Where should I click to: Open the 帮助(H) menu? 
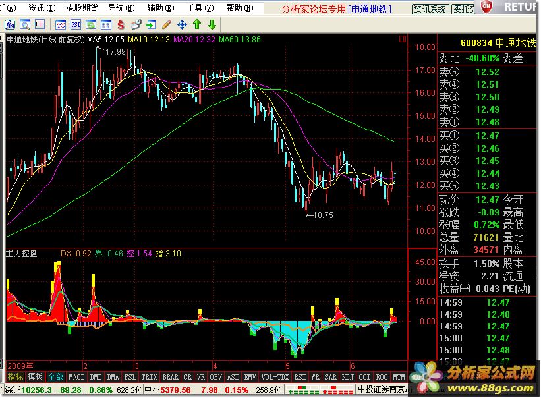[x=240, y=8]
